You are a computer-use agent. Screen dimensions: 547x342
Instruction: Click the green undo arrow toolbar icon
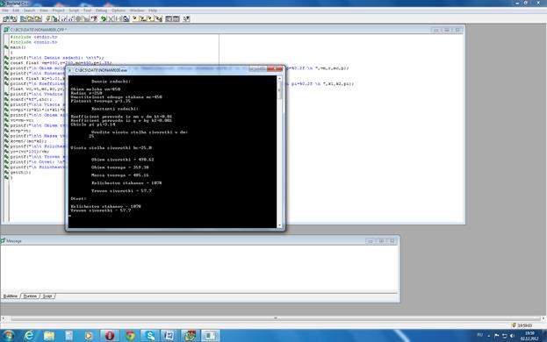coord(104,18)
